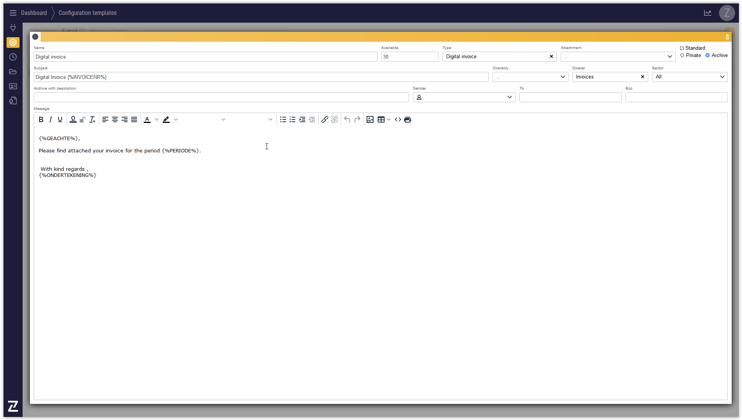Open the settings gear in sidebar
Viewport: 742px width, 420px height.
pyautogui.click(x=13, y=42)
